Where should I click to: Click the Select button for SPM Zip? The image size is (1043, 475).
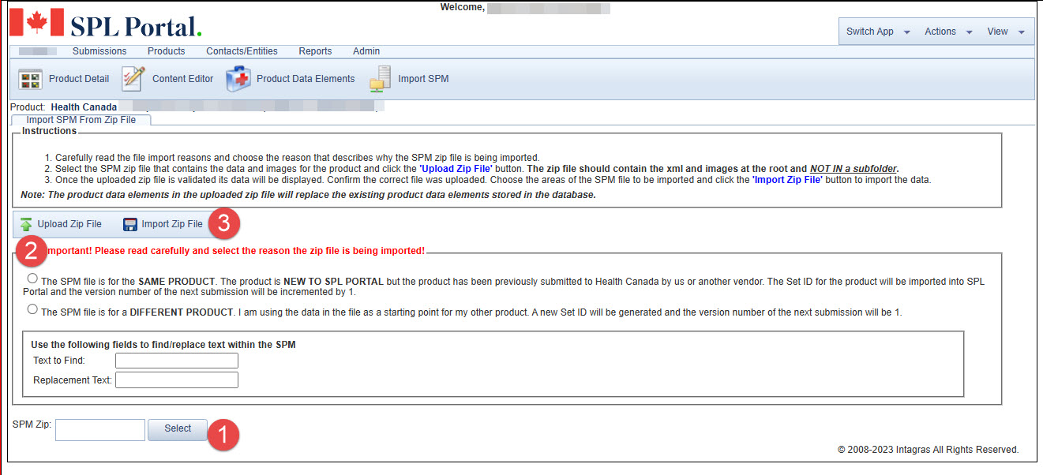178,429
